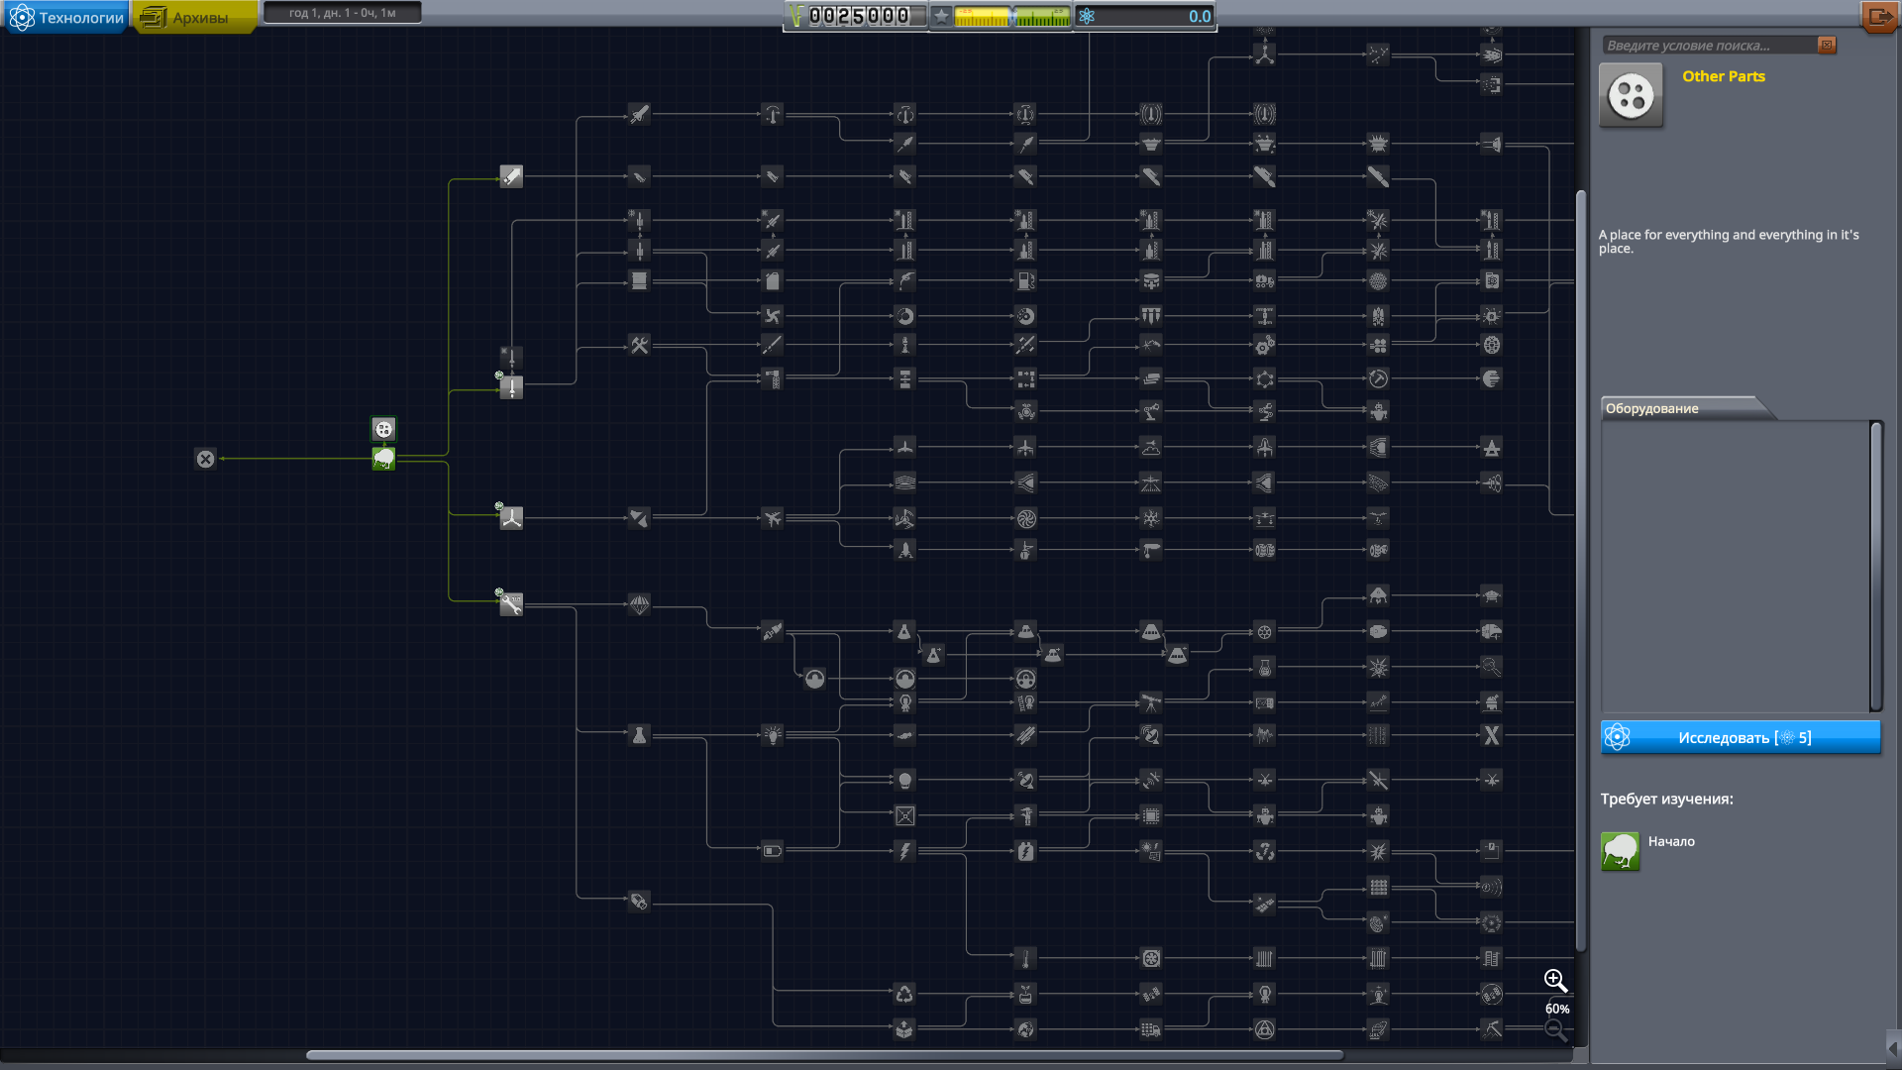Clear the search field with orange button
The width and height of the screenshot is (1902, 1070).
point(1827,46)
